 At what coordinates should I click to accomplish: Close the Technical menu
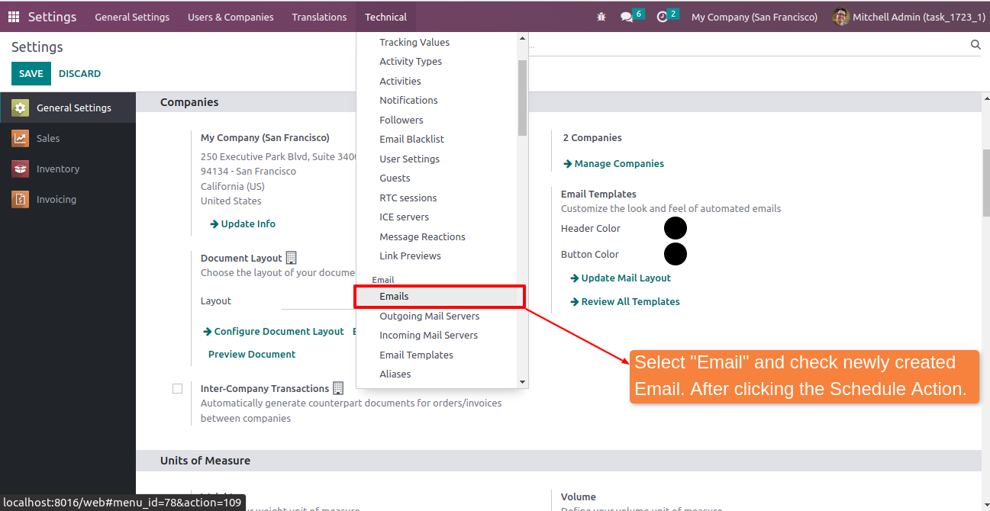385,17
